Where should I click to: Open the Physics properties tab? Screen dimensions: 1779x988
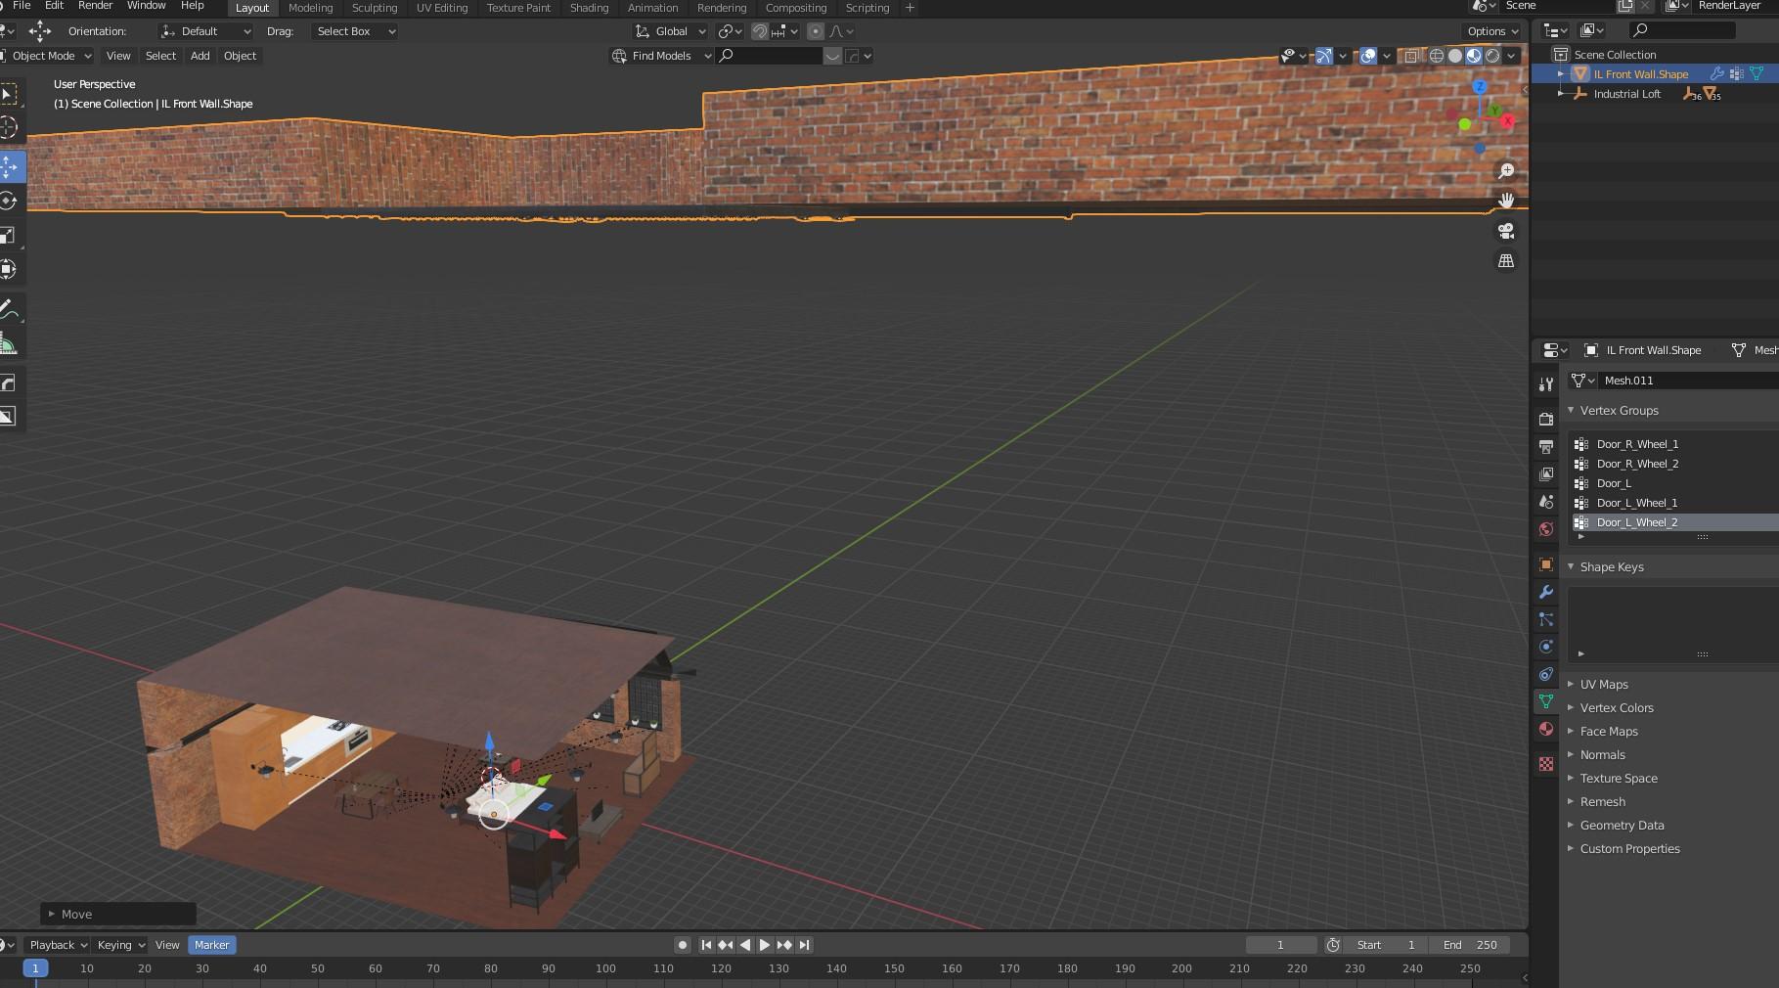(x=1546, y=647)
